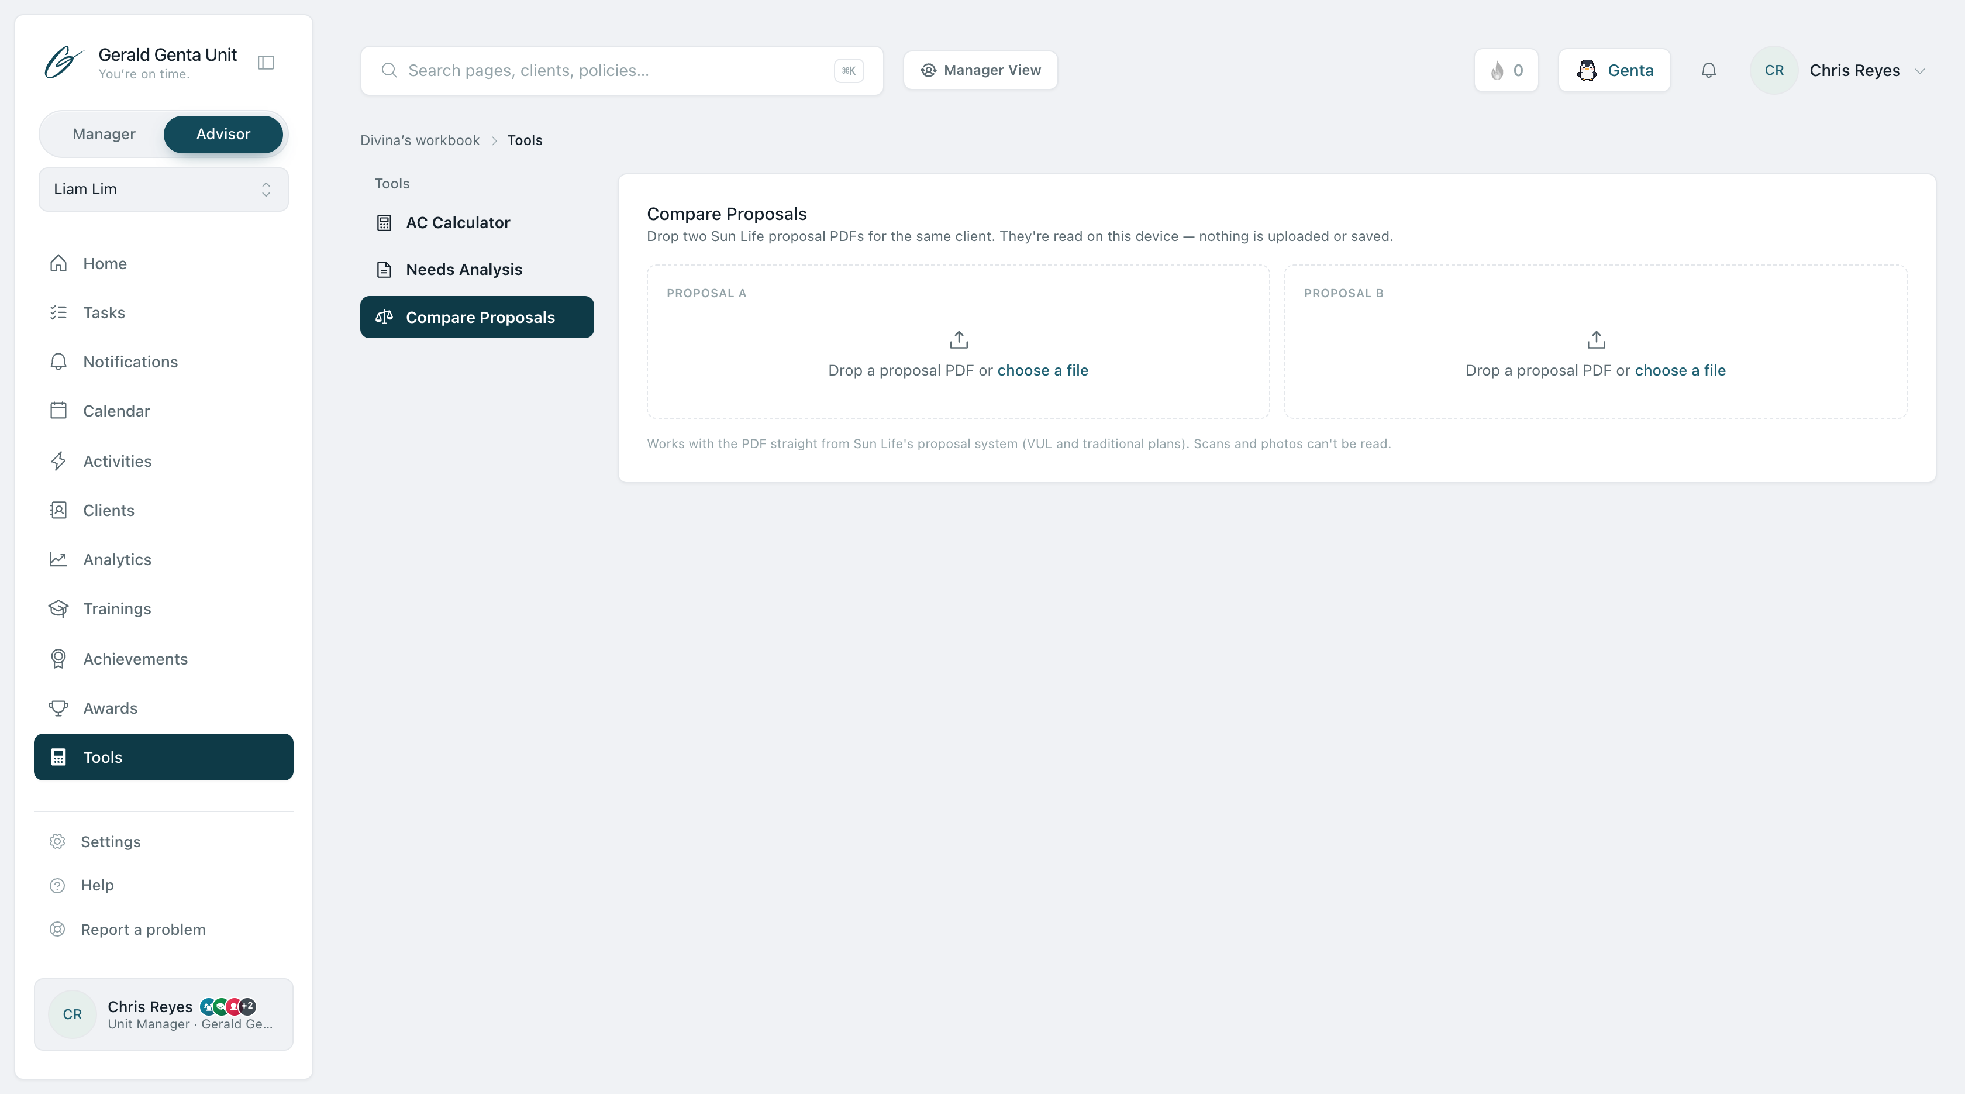
Task: Choose a file for Proposal B
Action: point(1680,370)
